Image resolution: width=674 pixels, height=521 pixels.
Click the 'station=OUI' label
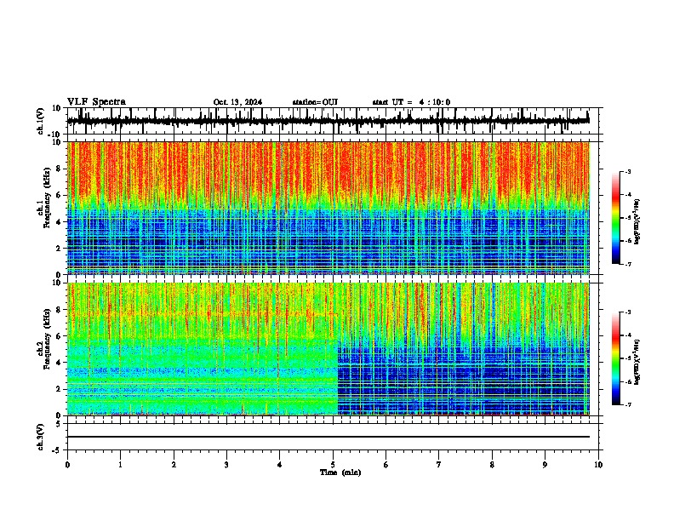pyautogui.click(x=315, y=102)
